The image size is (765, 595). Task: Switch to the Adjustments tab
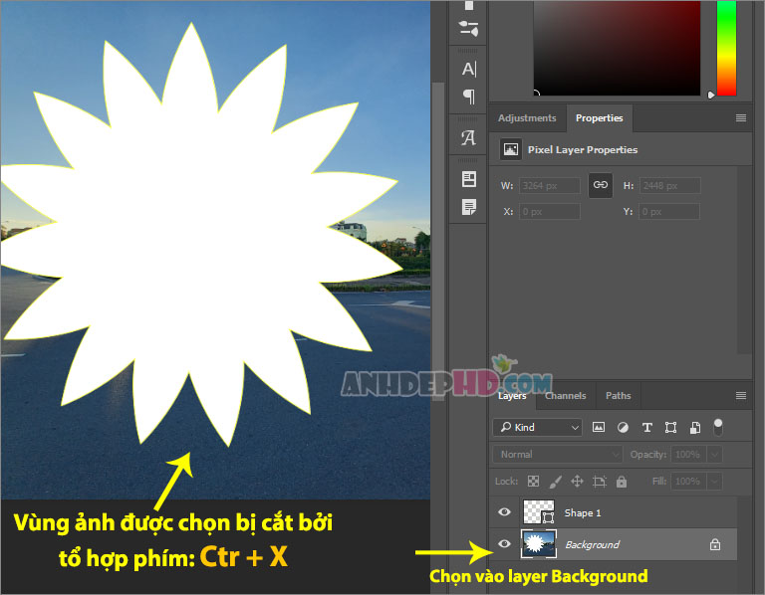527,118
